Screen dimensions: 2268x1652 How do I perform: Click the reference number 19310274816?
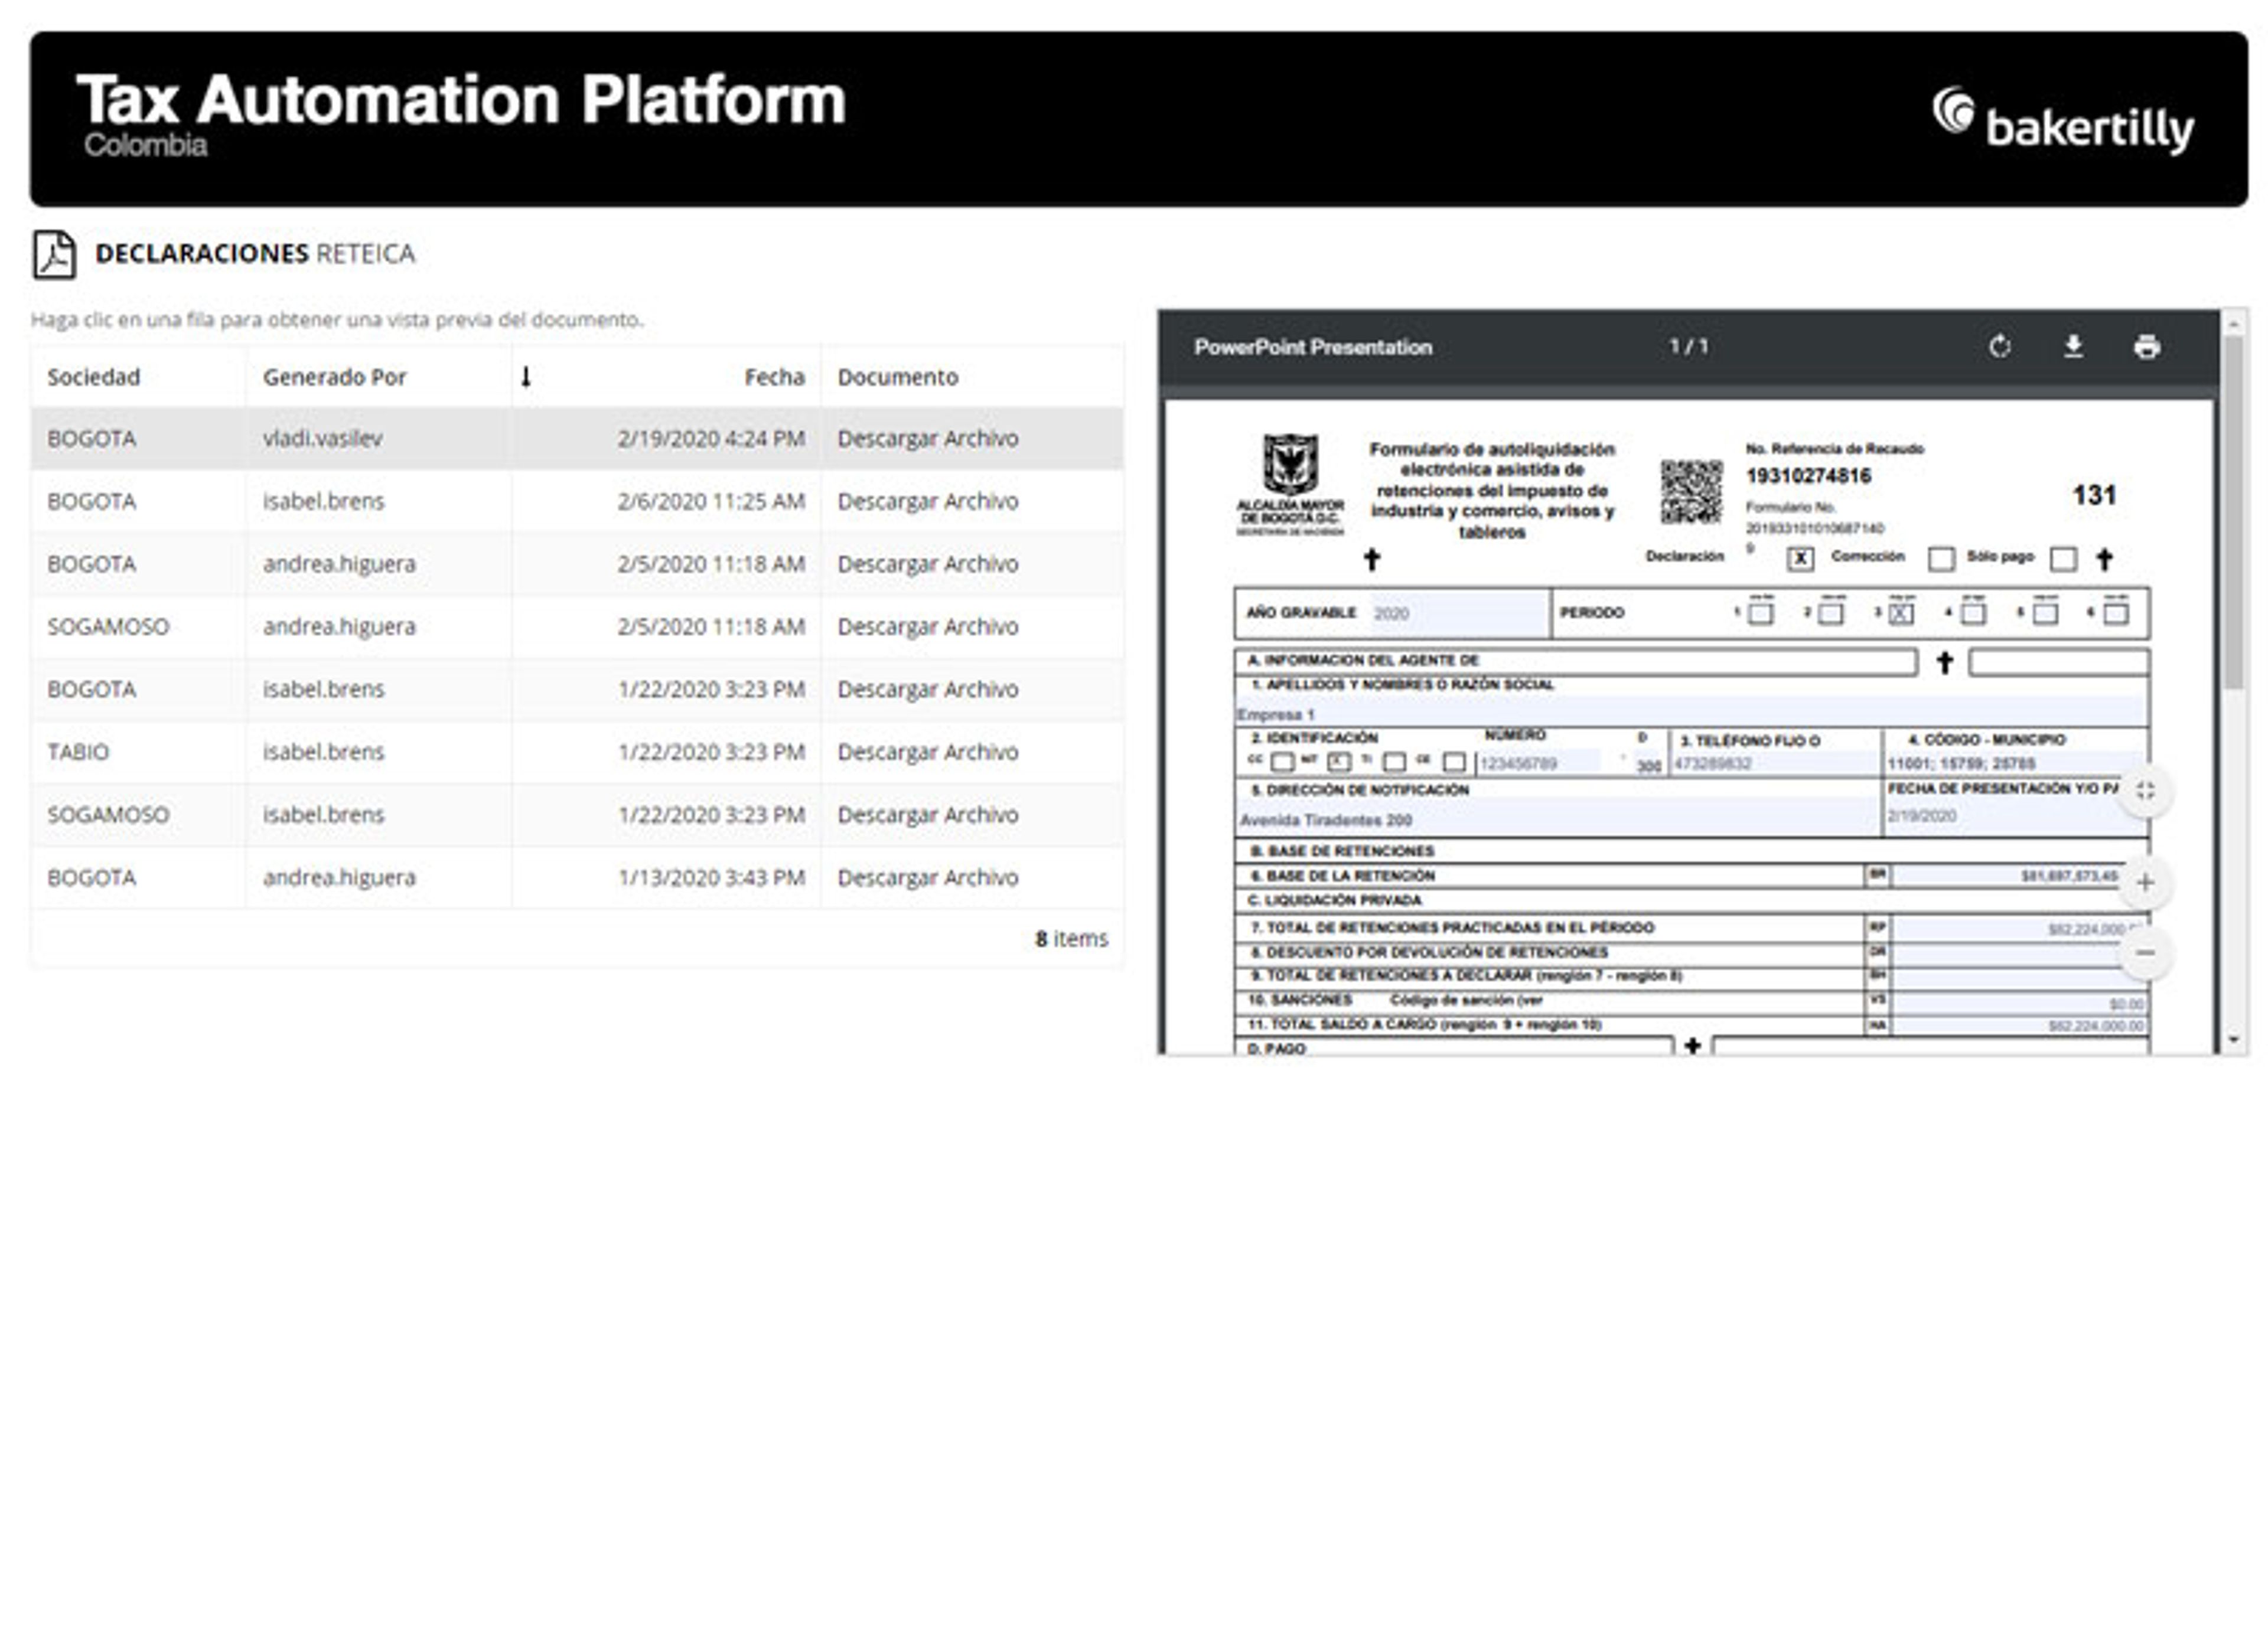click(x=1808, y=476)
